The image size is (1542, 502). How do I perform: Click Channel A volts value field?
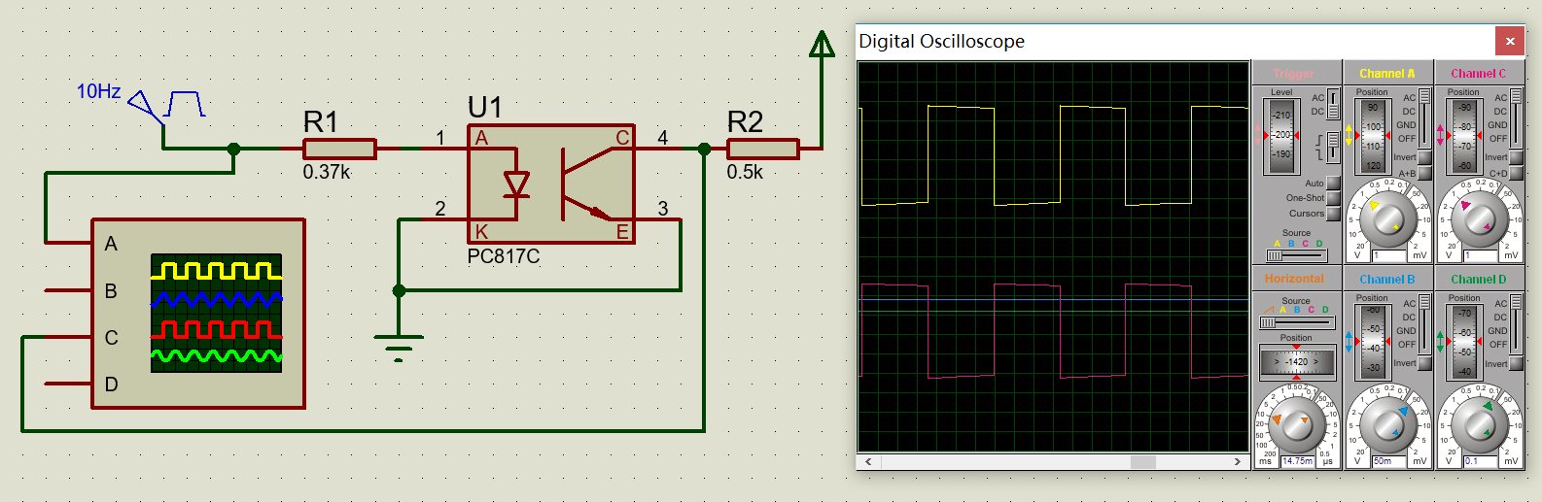coord(1388,256)
